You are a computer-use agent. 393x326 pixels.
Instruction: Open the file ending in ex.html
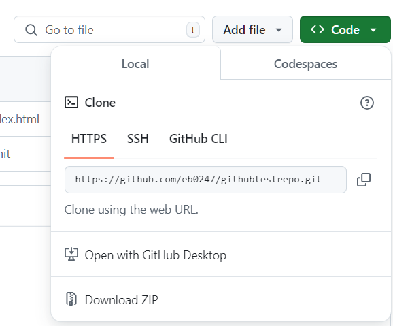(20, 119)
